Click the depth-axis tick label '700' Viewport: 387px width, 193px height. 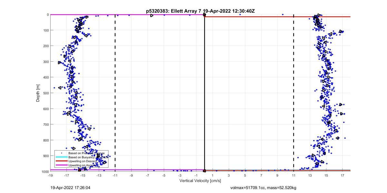pos(46,125)
